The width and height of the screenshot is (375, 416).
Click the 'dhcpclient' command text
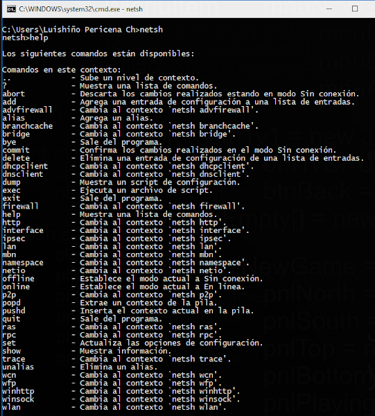point(25,166)
